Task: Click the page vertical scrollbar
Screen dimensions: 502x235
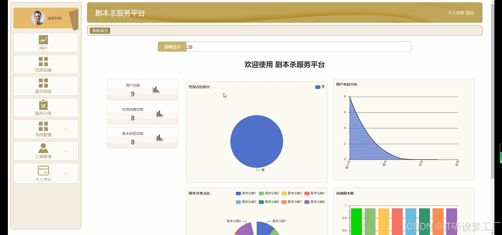Action: coord(493,91)
